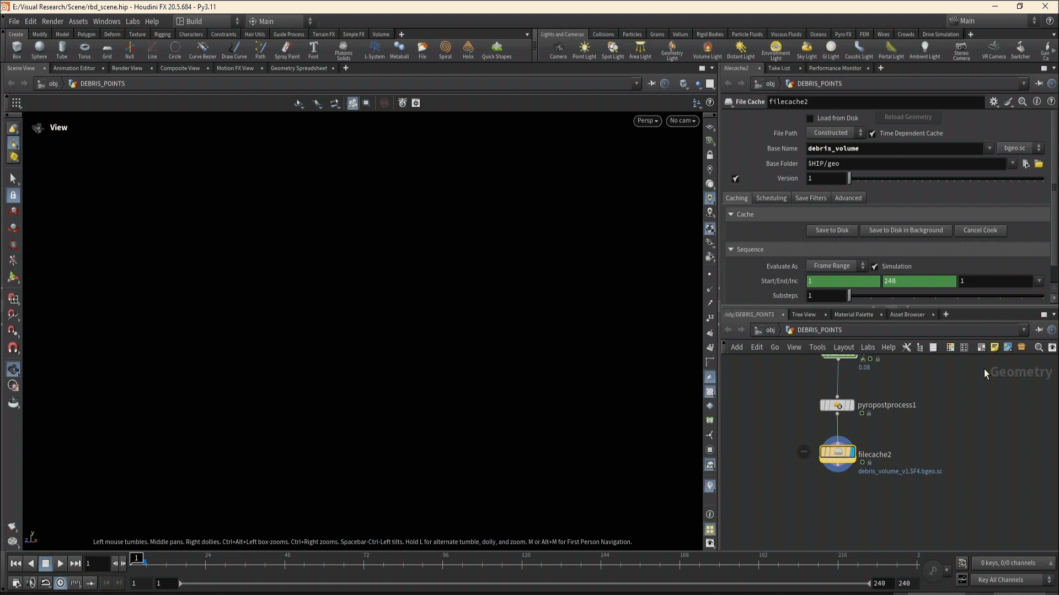Switch to the Scheduling tab
1059x595 pixels.
point(771,198)
